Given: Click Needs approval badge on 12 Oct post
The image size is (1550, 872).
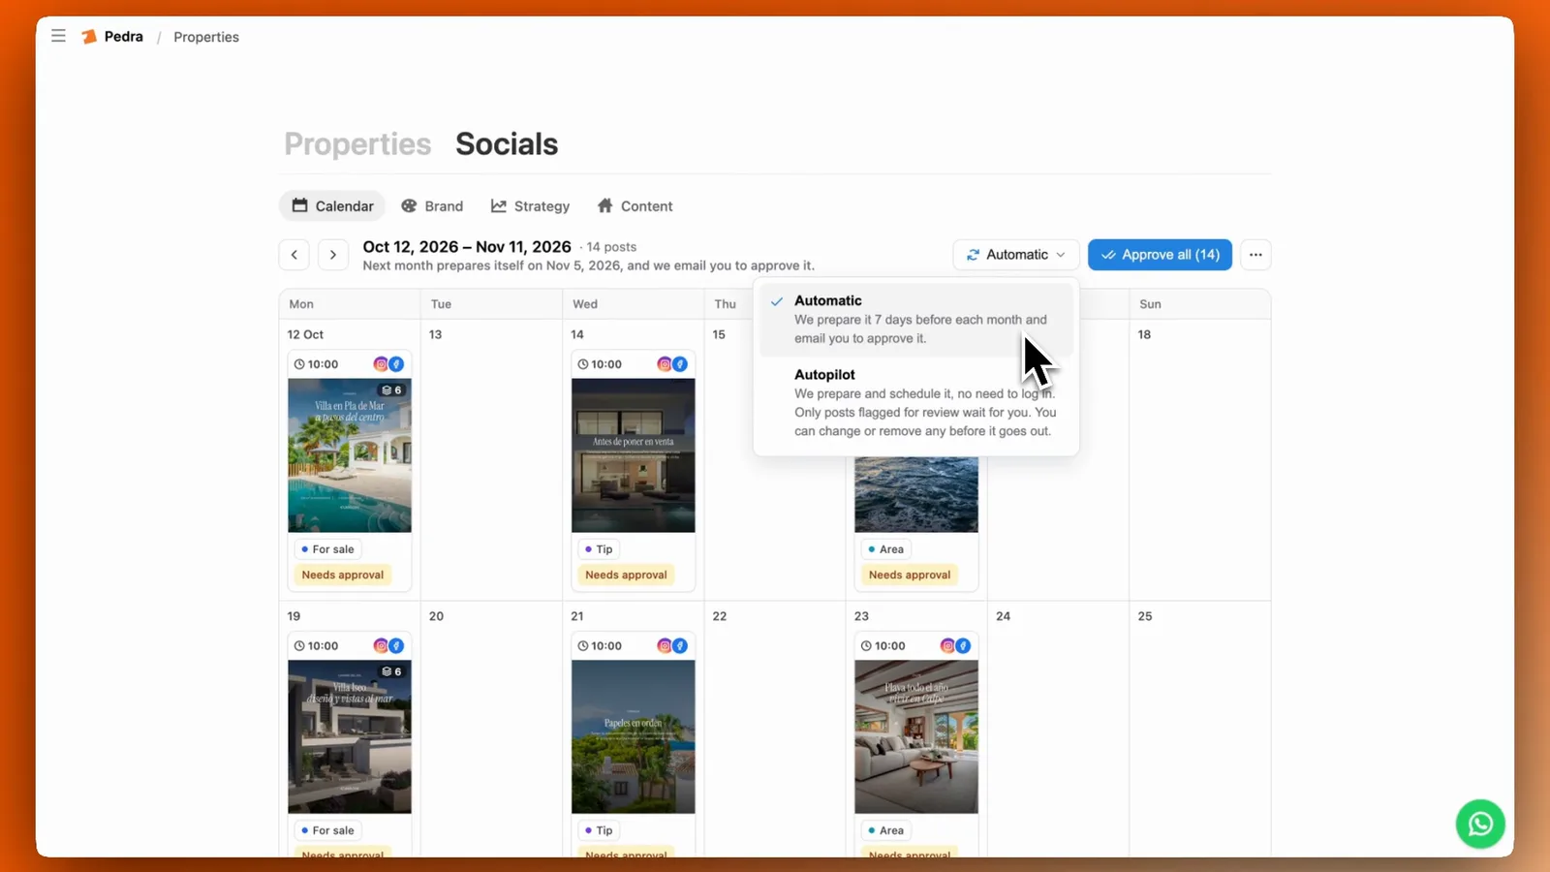Looking at the screenshot, I should click(x=343, y=575).
